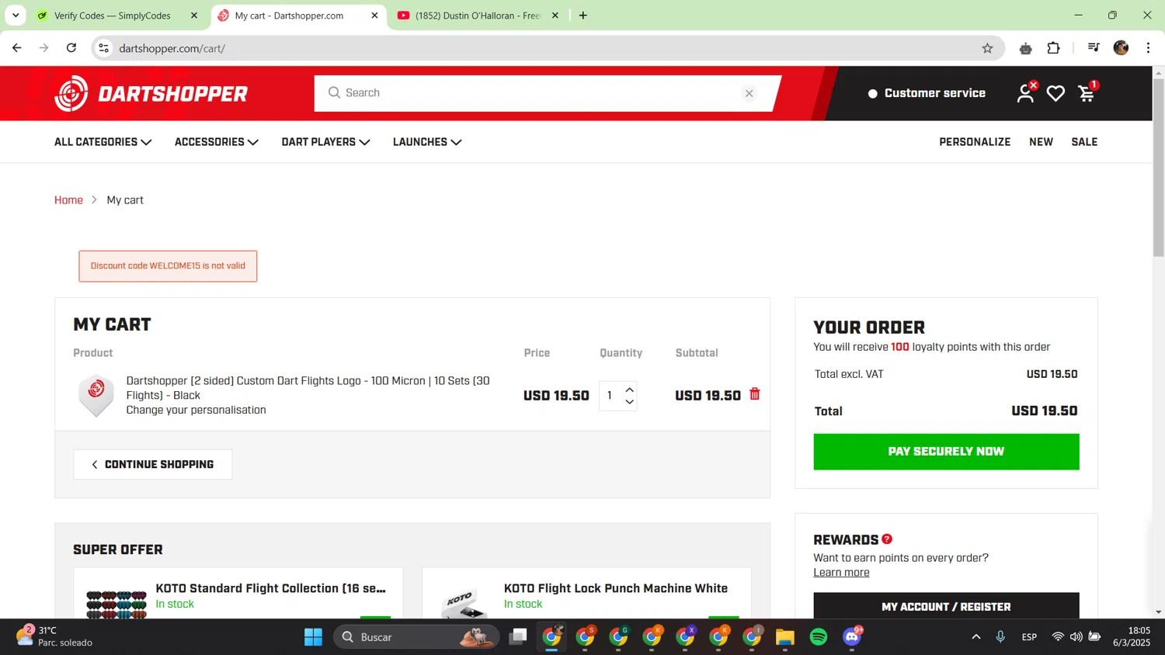The image size is (1165, 655).
Task: Click the Rewards help question icon
Action: [887, 539]
